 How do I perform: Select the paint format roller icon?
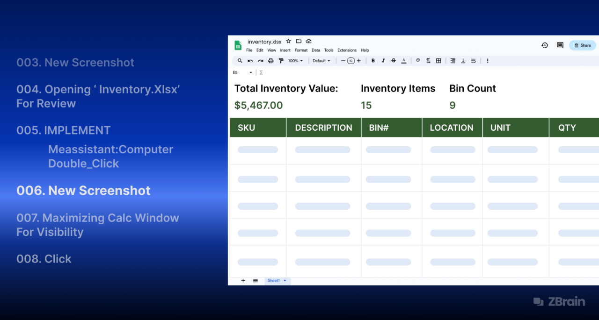tap(281, 61)
